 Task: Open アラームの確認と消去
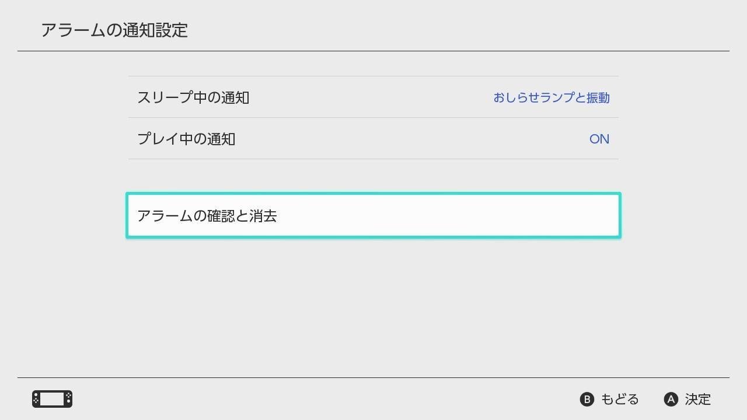coord(373,215)
